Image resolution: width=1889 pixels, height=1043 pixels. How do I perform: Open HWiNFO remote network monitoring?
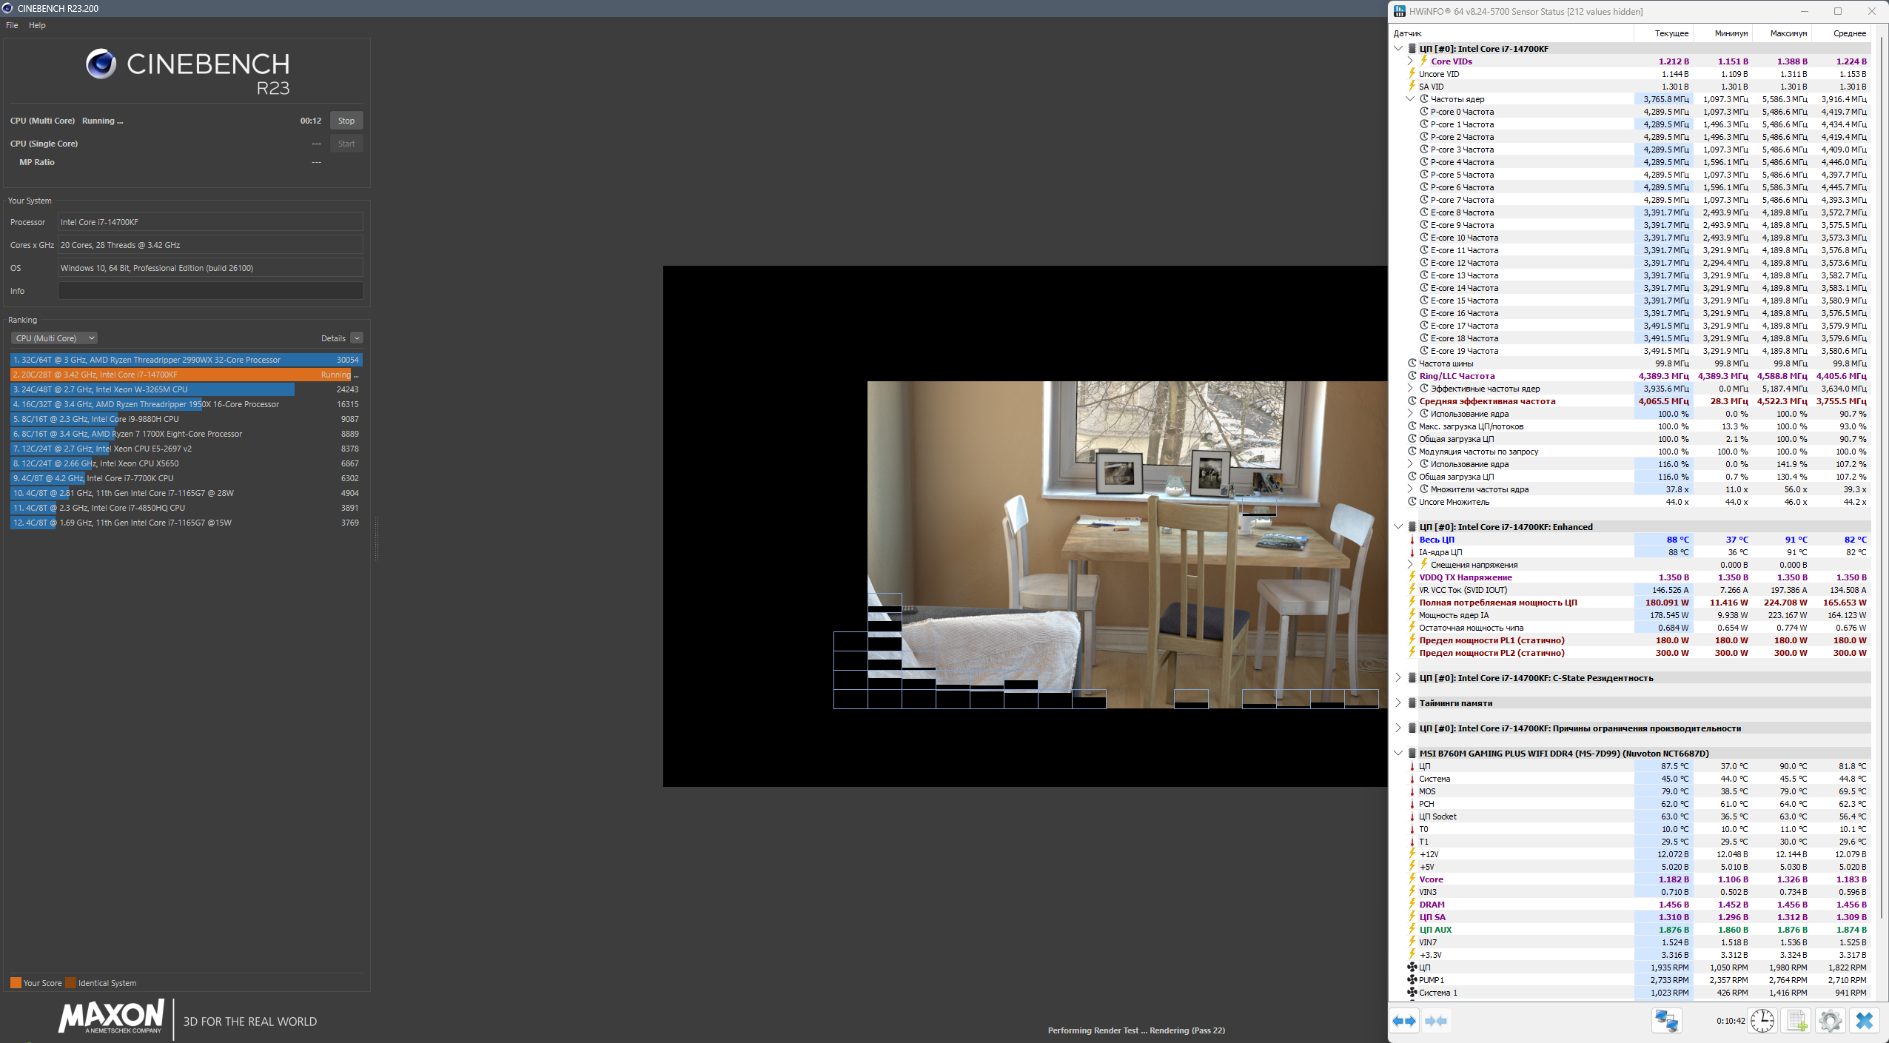click(x=1666, y=1021)
